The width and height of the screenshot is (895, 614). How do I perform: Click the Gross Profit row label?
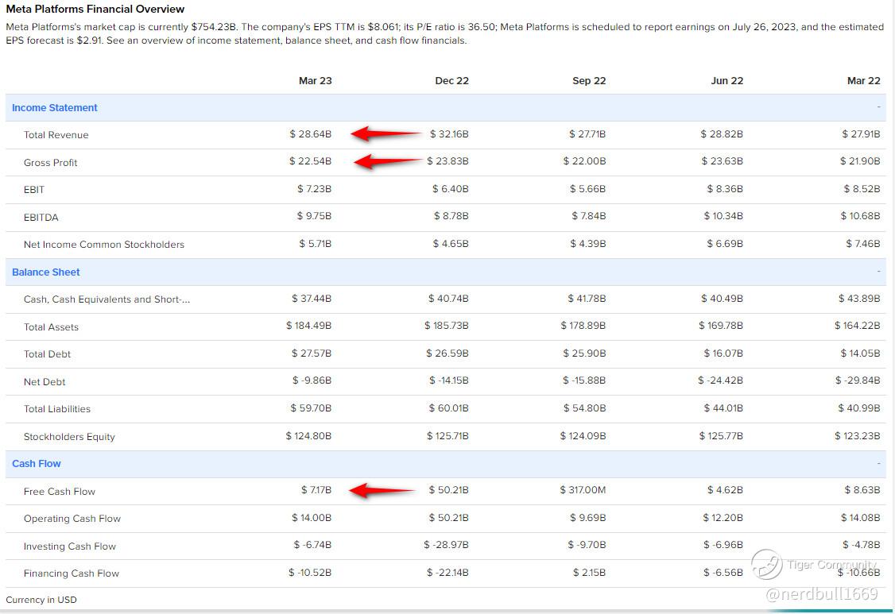(x=50, y=163)
